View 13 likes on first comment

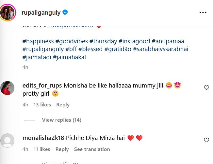(42, 105)
